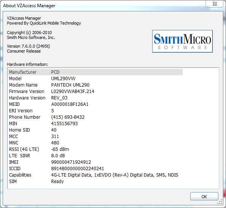226x208 pixels.
Task: Click the OK button
Action: 204,196
